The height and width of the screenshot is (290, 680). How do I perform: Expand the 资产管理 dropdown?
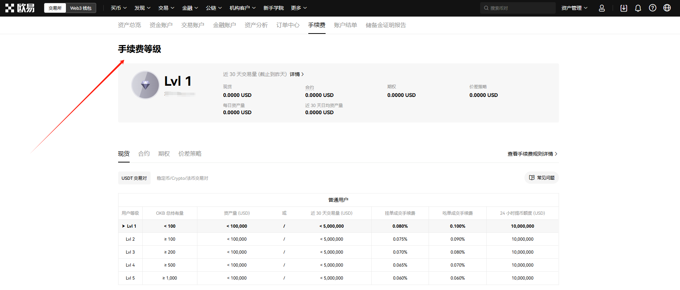coord(574,8)
